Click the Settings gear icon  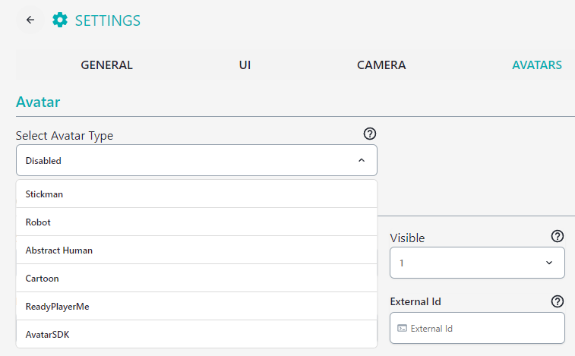coord(60,20)
